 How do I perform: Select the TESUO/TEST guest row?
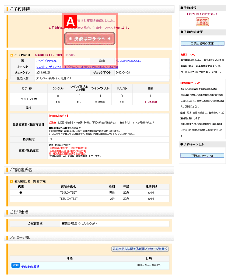click(90, 193)
